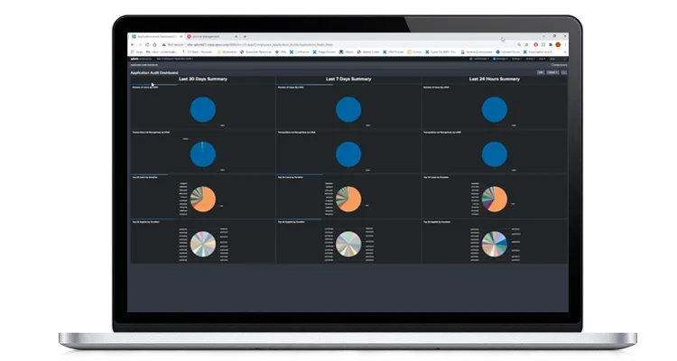Click the zoom magnifier icon in address bar
Image resolution: width=677 pixels, height=361 pixels.
(519, 44)
